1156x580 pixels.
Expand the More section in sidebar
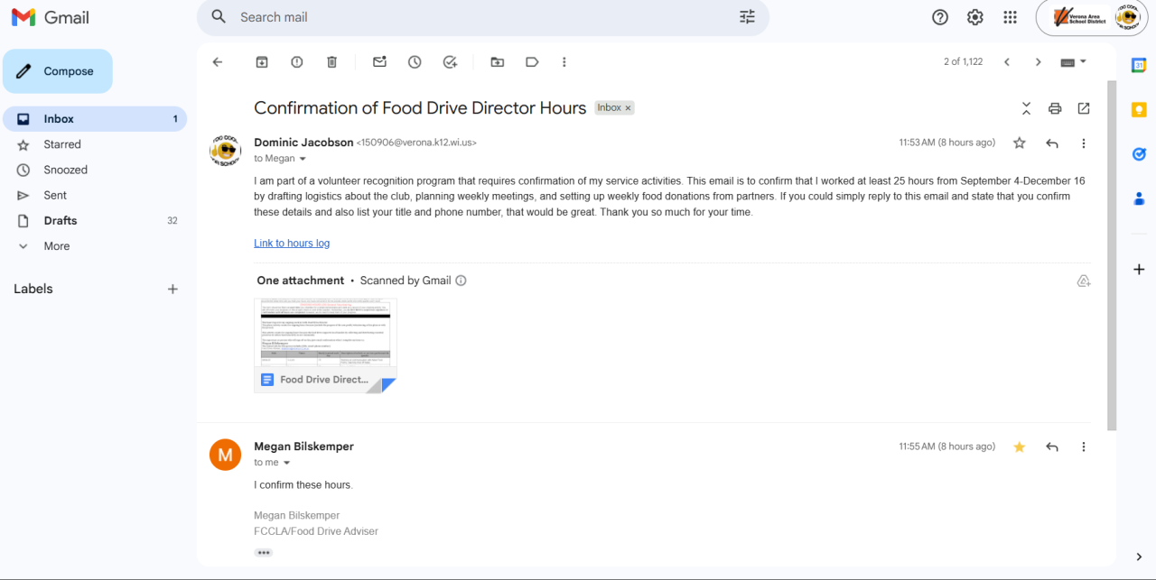coord(56,246)
